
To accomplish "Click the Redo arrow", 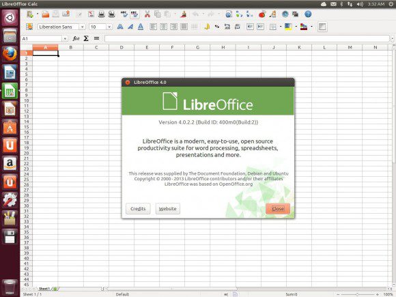I will 211,14.
